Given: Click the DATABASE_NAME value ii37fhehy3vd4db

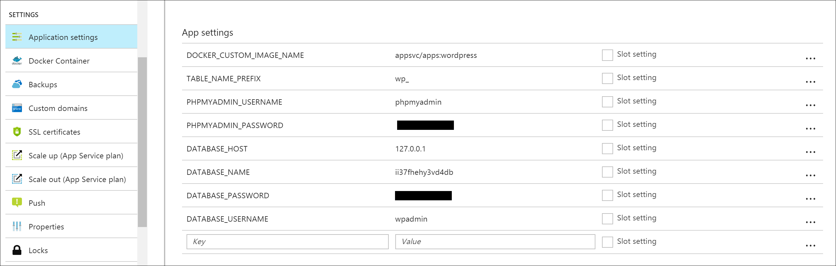Looking at the screenshot, I should [x=424, y=172].
